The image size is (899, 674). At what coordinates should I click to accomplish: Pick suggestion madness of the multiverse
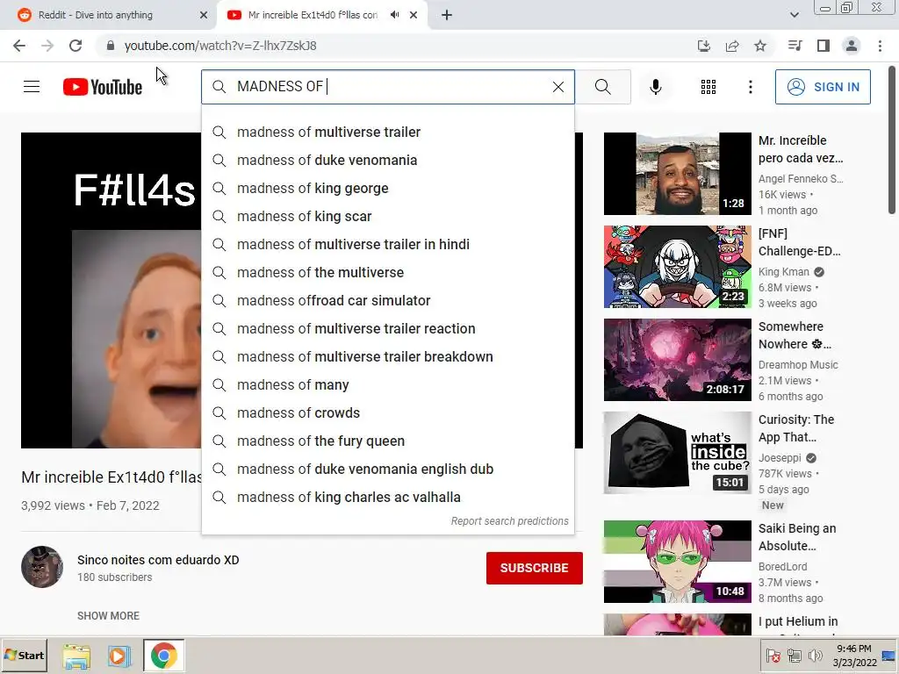point(387,272)
